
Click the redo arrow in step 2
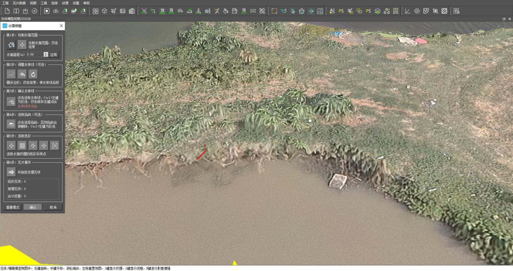[33, 74]
